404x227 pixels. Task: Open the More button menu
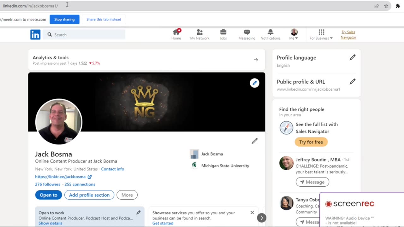pos(127,195)
